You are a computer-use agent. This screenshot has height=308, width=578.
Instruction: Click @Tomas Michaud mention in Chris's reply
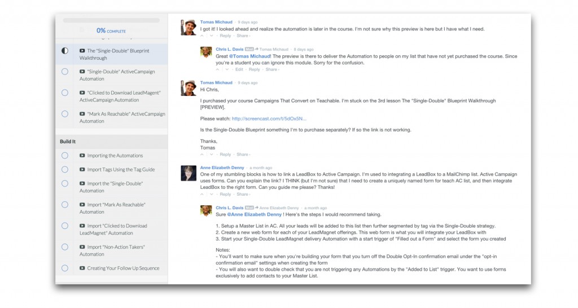coord(250,56)
